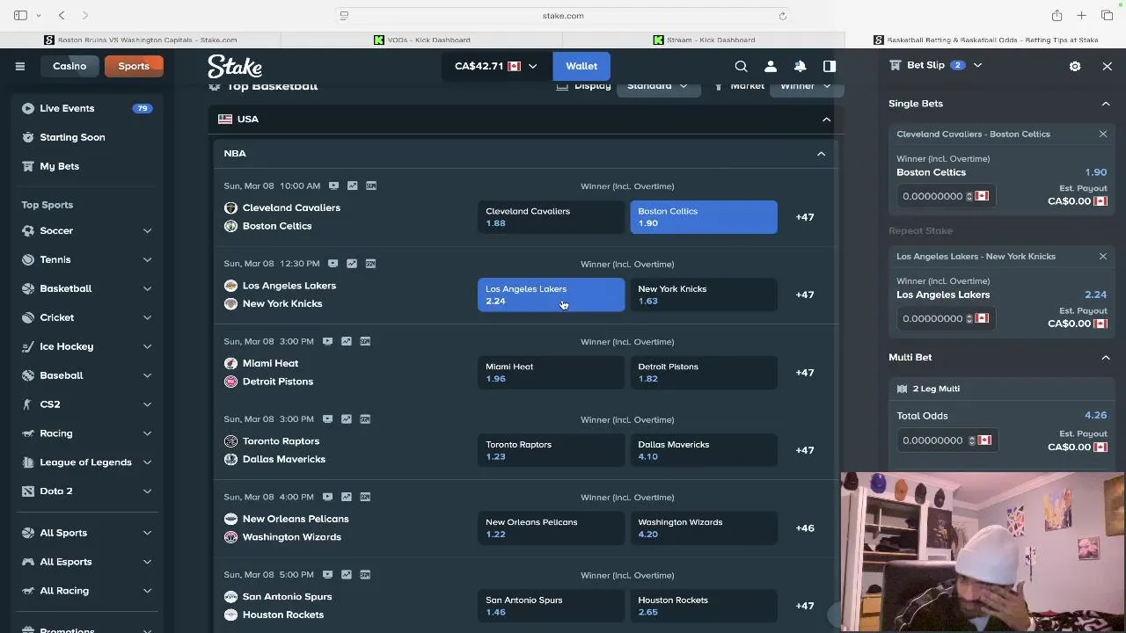The image size is (1126, 633).
Task: Select Cleveland Cavaliers 1.88 odds
Action: (x=551, y=217)
